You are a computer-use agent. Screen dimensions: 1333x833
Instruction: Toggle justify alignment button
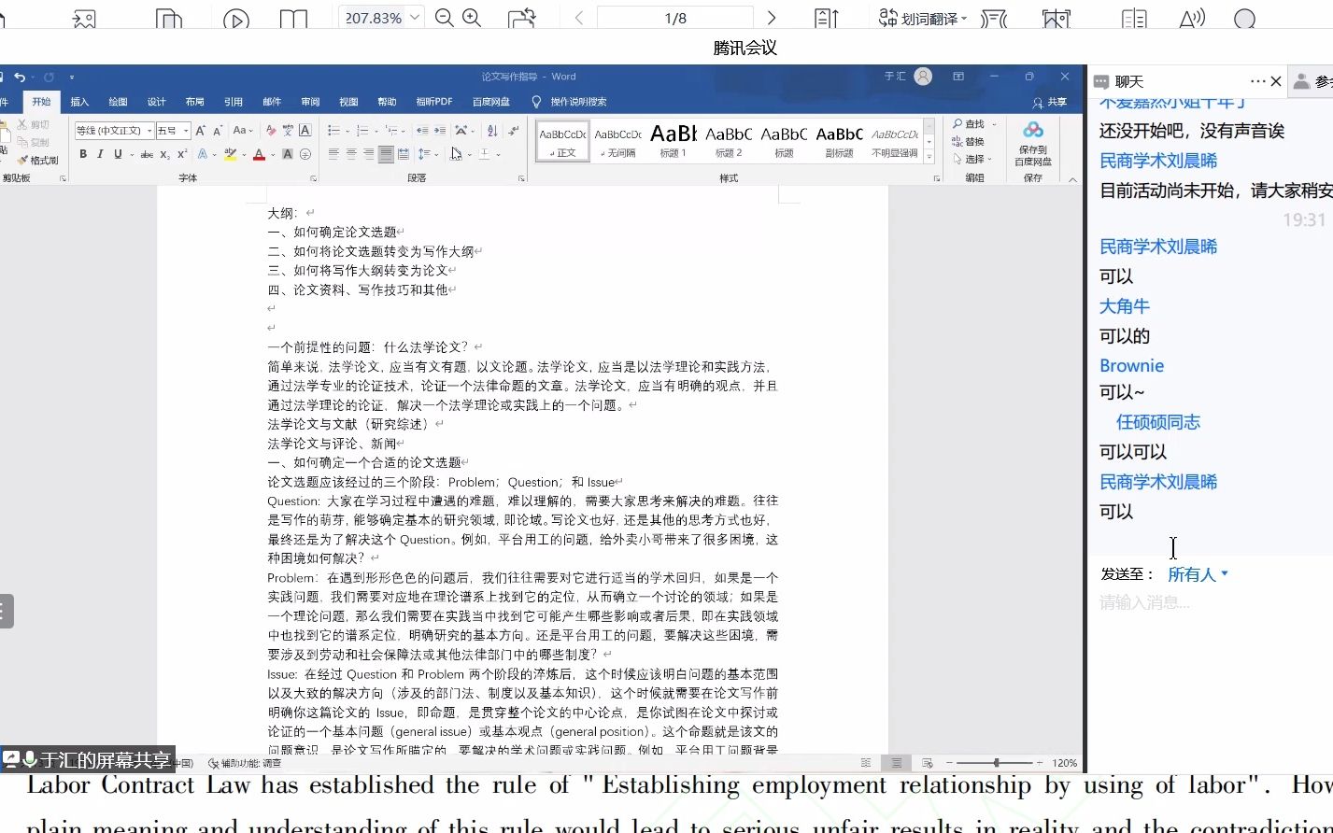(x=386, y=154)
